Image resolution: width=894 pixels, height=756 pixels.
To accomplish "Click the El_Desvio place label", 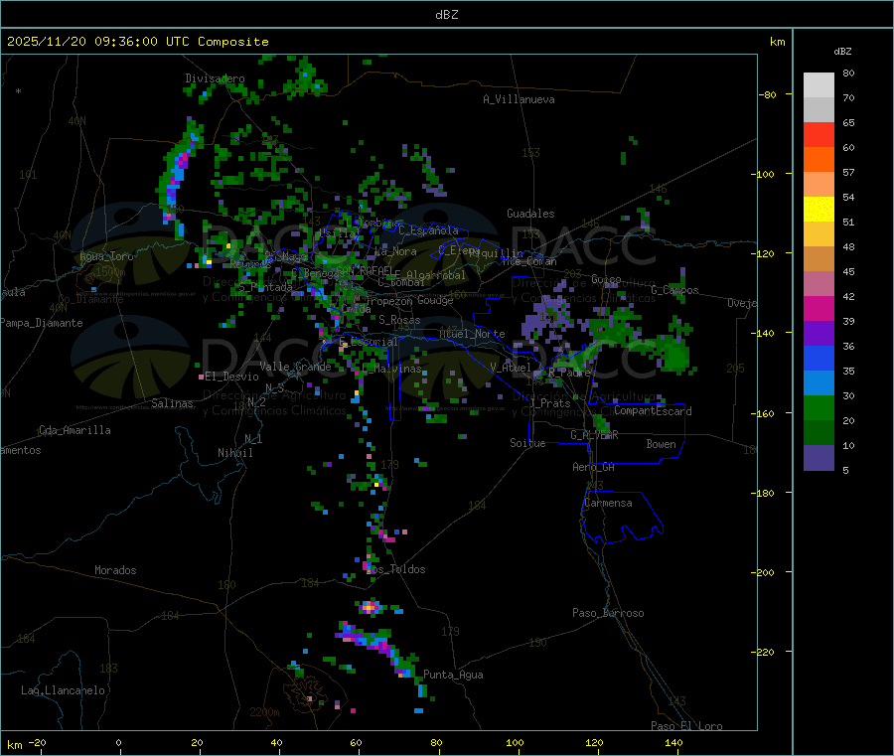I will [x=231, y=377].
